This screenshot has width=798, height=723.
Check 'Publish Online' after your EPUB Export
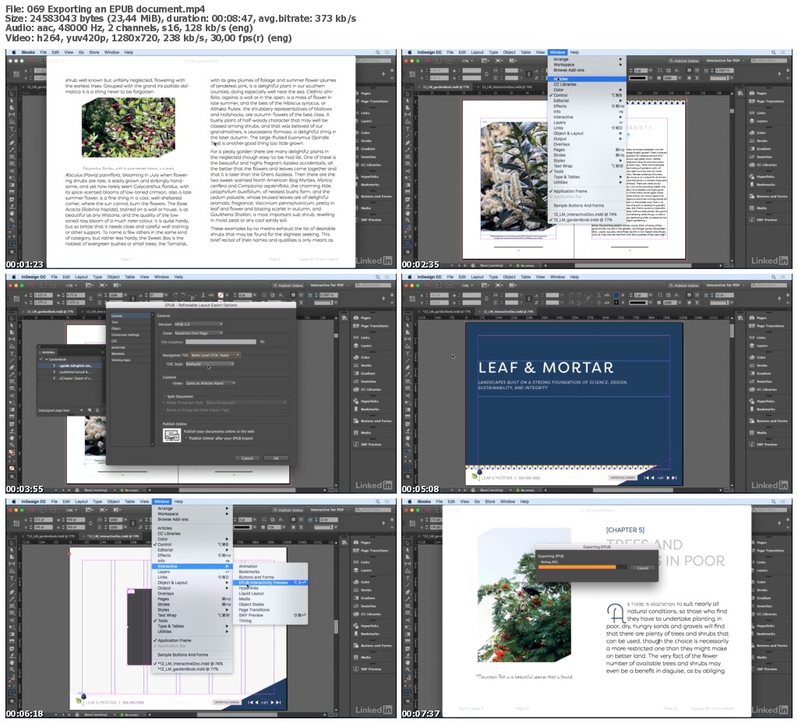coord(186,438)
